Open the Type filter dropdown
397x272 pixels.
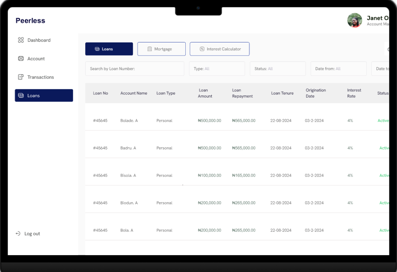click(x=217, y=69)
